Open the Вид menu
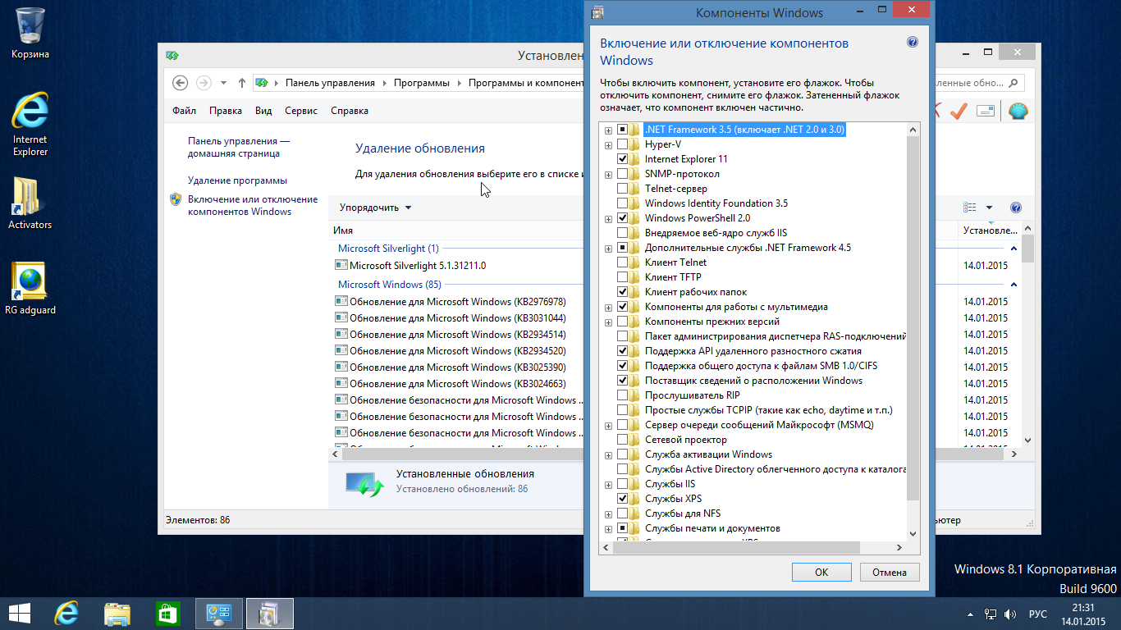This screenshot has width=1121, height=630. [x=263, y=111]
